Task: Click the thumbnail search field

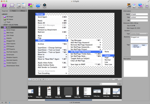Action: click(x=108, y=84)
